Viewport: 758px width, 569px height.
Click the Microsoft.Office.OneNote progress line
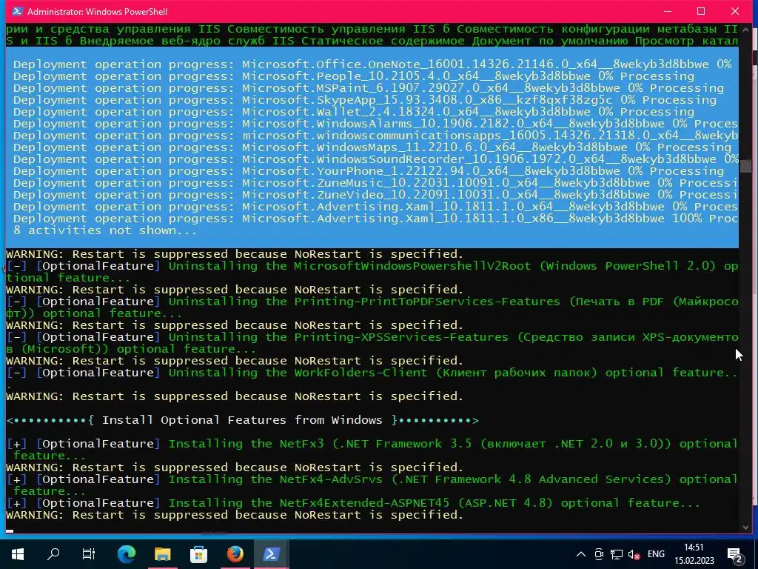372,64
